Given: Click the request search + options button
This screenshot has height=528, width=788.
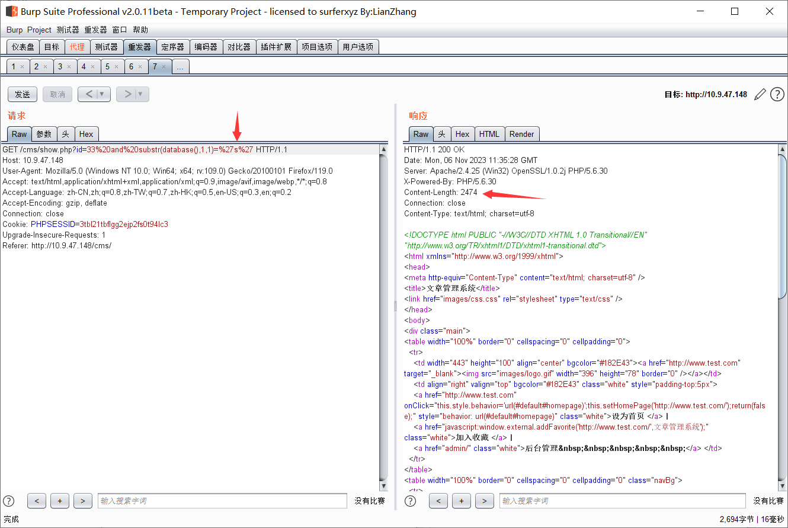Looking at the screenshot, I should [x=60, y=501].
